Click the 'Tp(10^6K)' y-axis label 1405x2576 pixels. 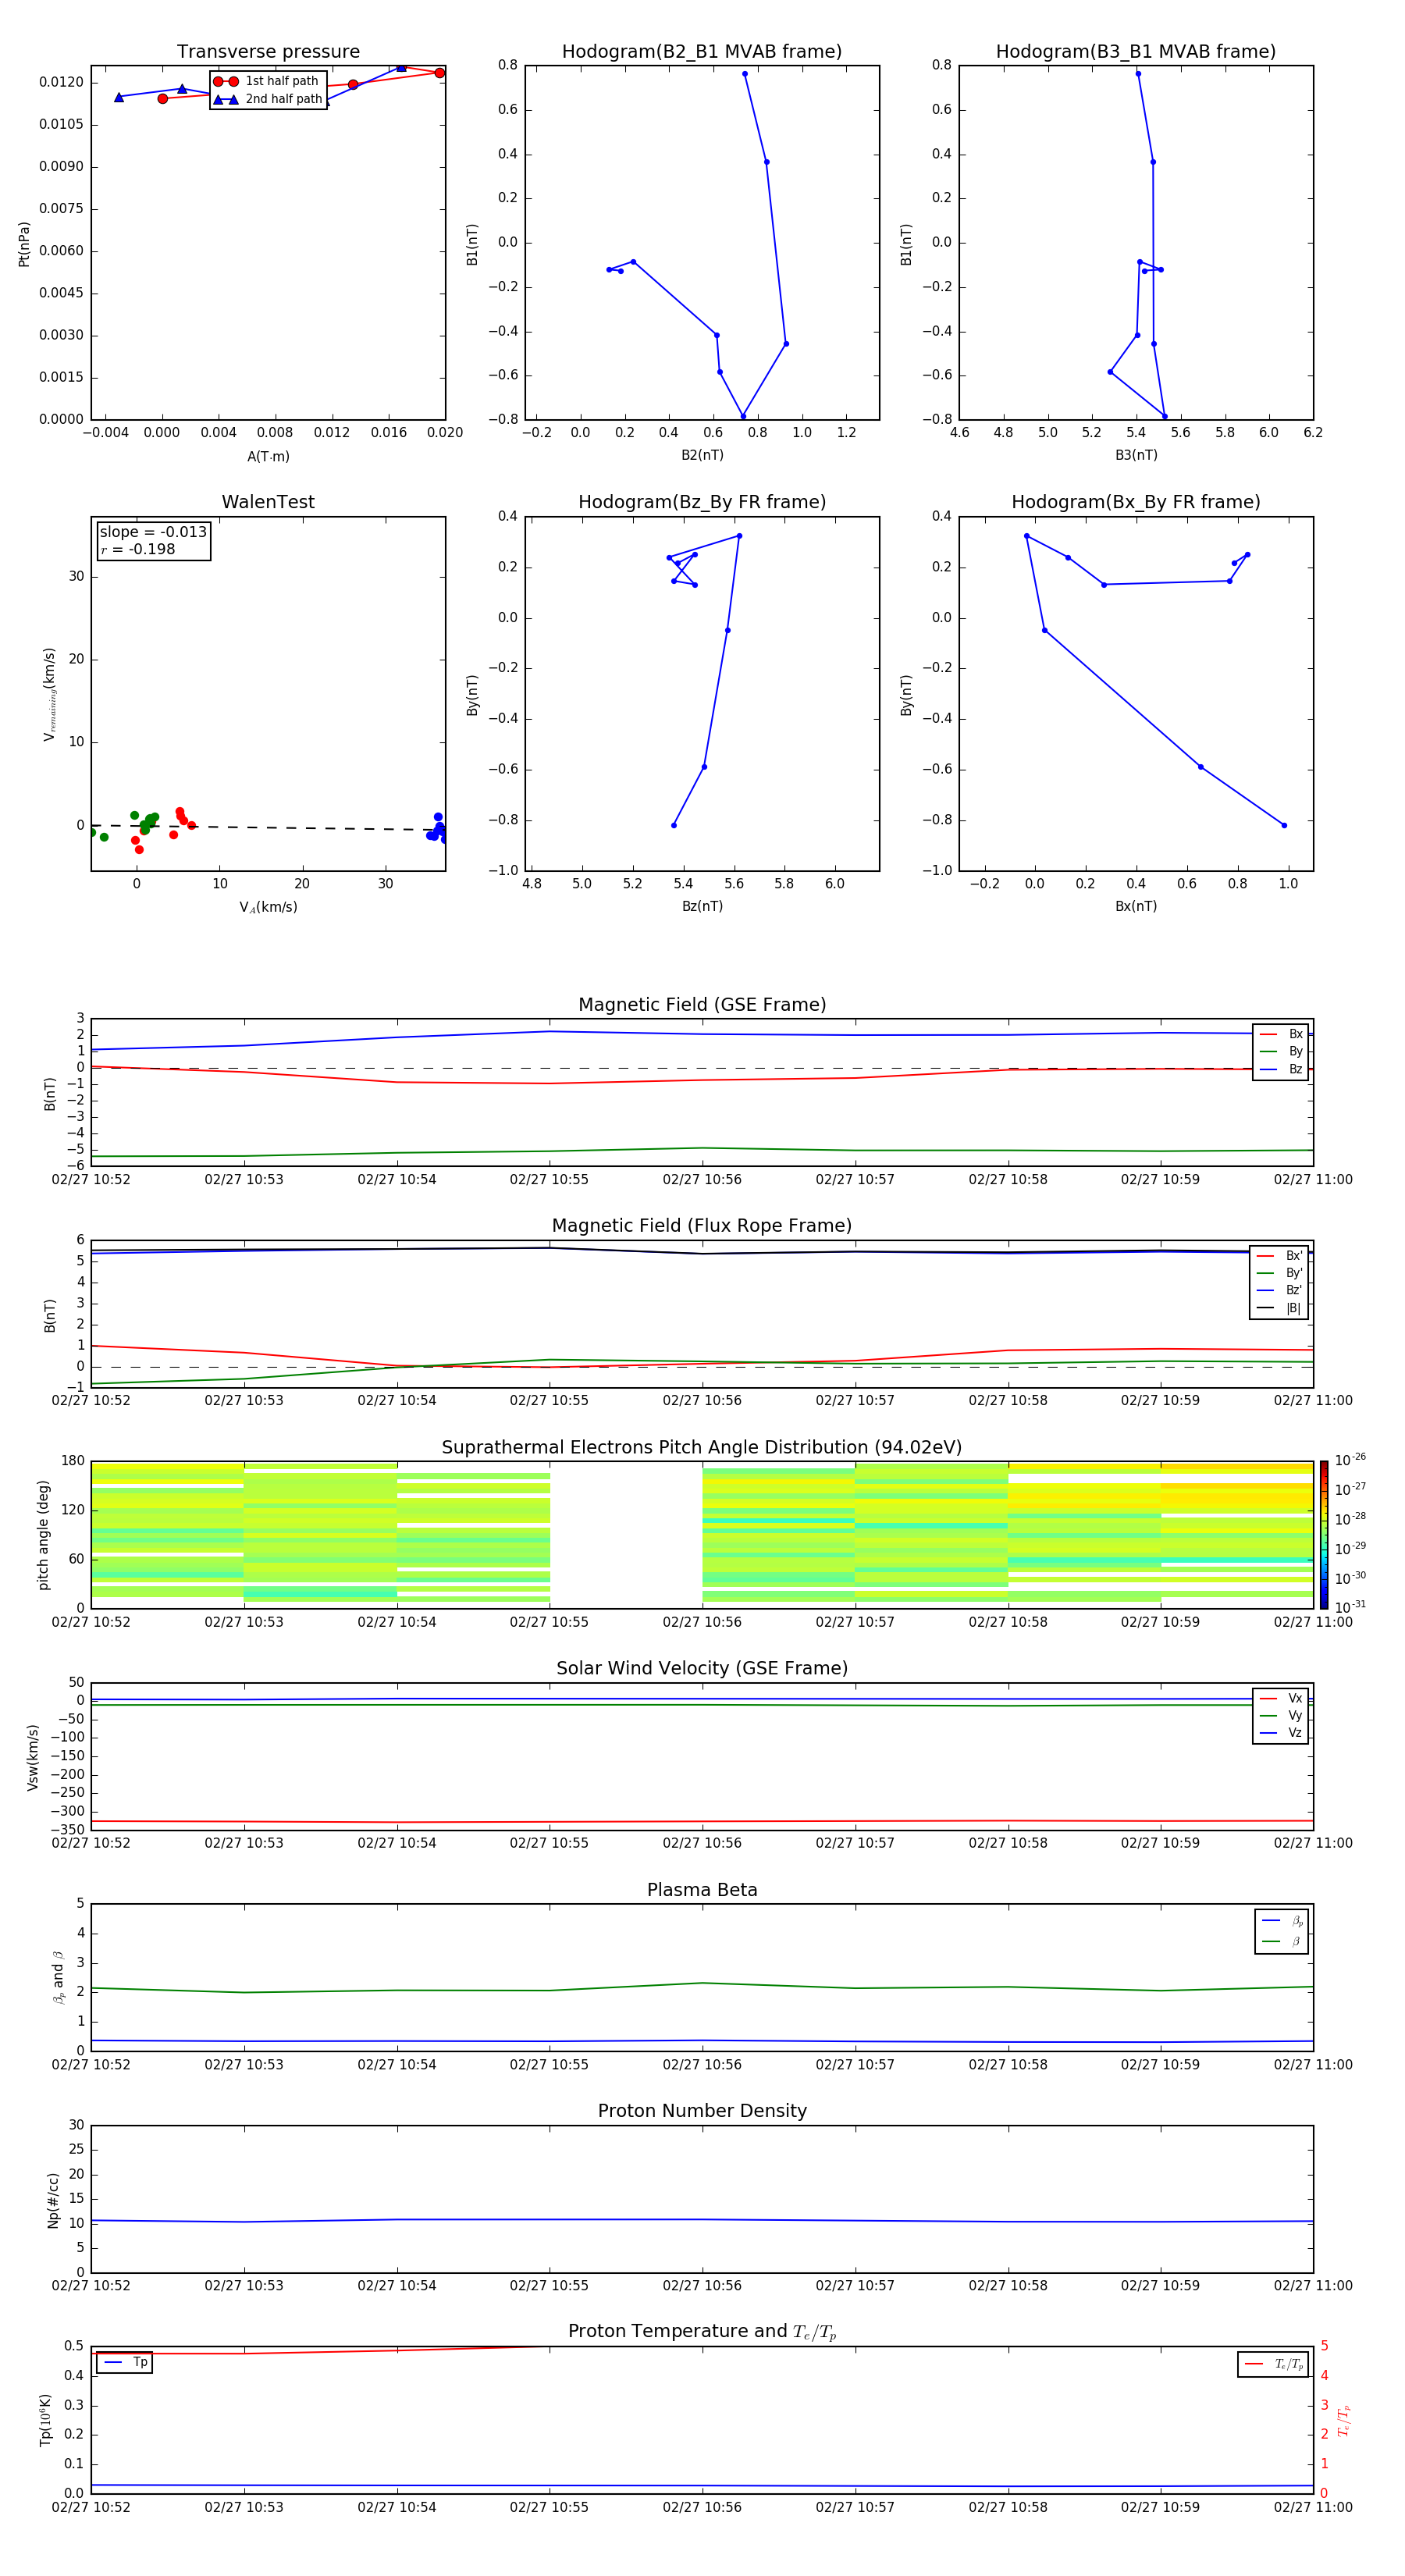coord(45,2420)
